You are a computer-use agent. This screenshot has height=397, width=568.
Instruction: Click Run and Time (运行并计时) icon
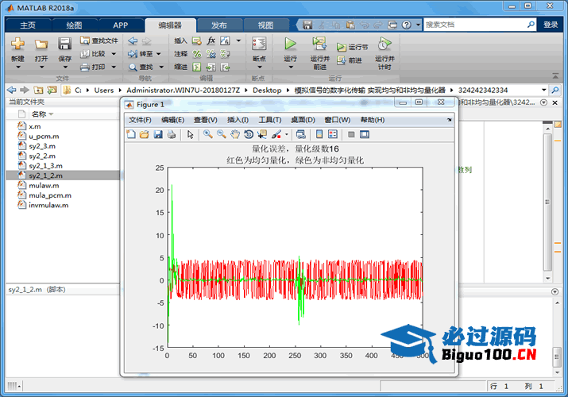(x=384, y=44)
